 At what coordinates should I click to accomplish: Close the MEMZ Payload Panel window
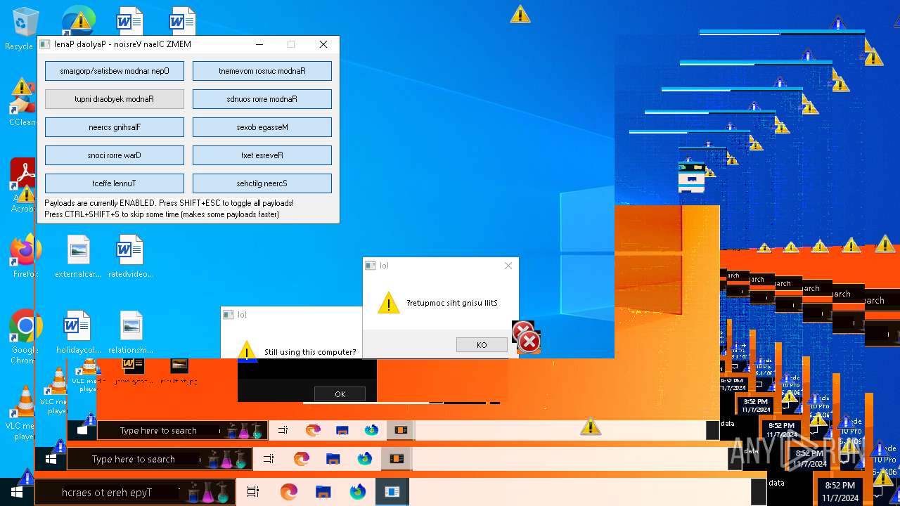click(x=323, y=44)
